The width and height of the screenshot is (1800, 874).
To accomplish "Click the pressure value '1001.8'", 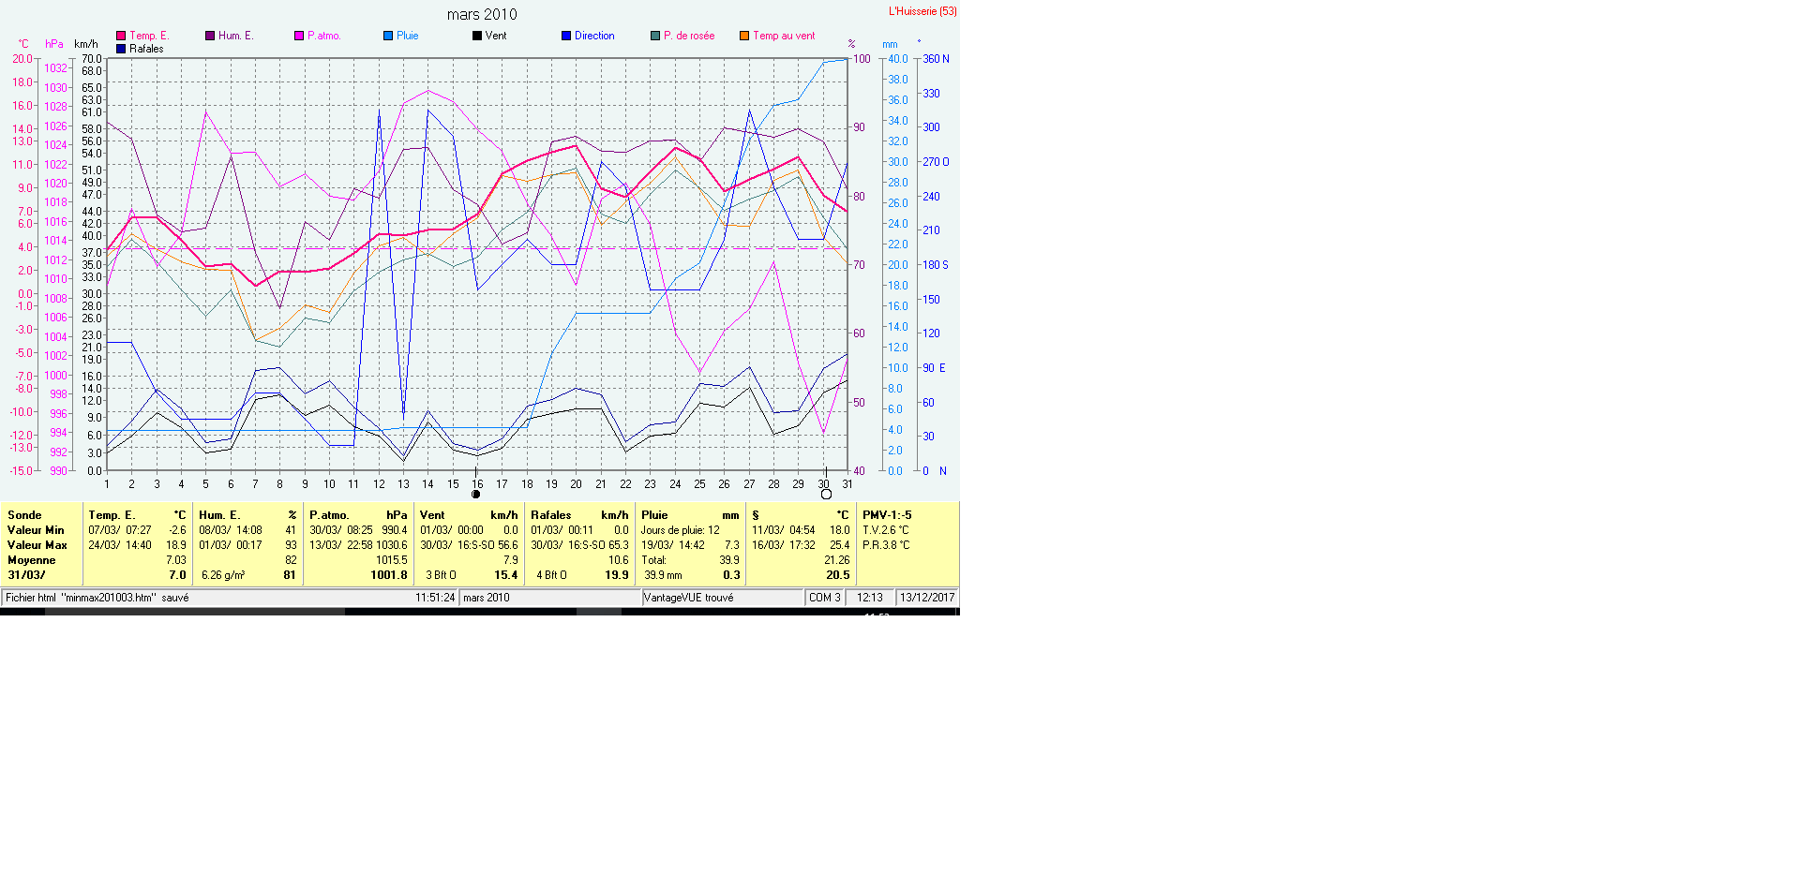I will 389,575.
